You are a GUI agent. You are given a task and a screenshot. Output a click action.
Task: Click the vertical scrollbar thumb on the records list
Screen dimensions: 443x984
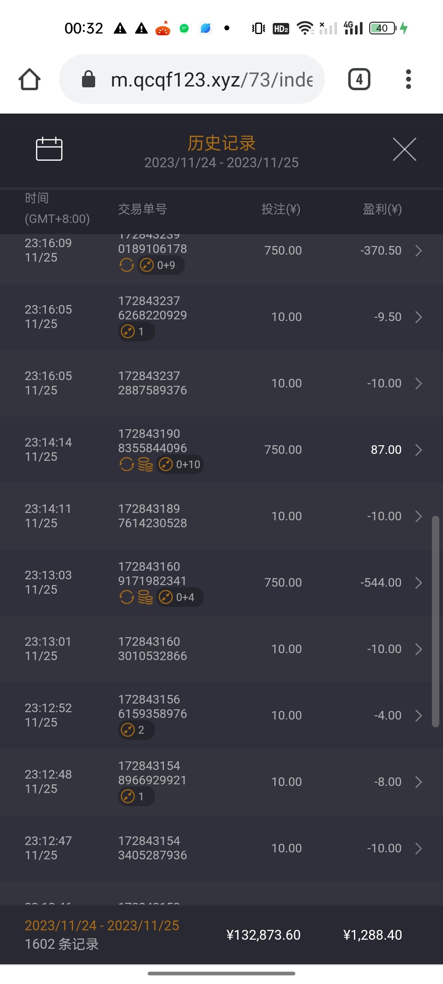point(436,621)
